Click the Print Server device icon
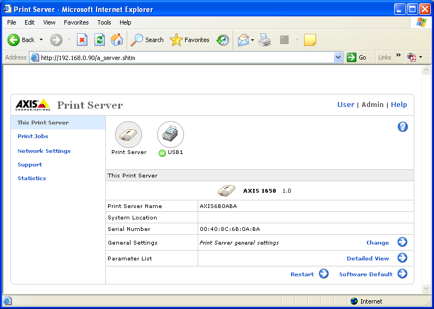Viewport: 434px width, 309px height. coord(128,134)
